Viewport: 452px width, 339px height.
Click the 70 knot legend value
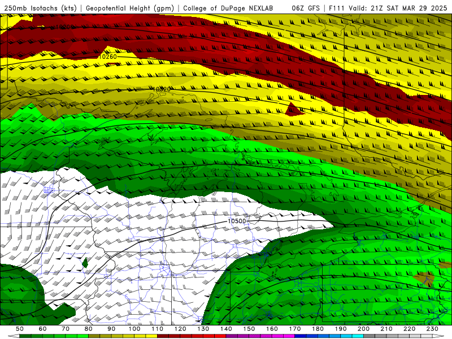[x=66, y=329]
